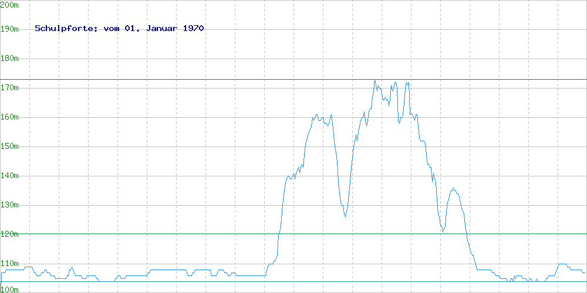Click the 100m label at the bottom

(x=10, y=289)
